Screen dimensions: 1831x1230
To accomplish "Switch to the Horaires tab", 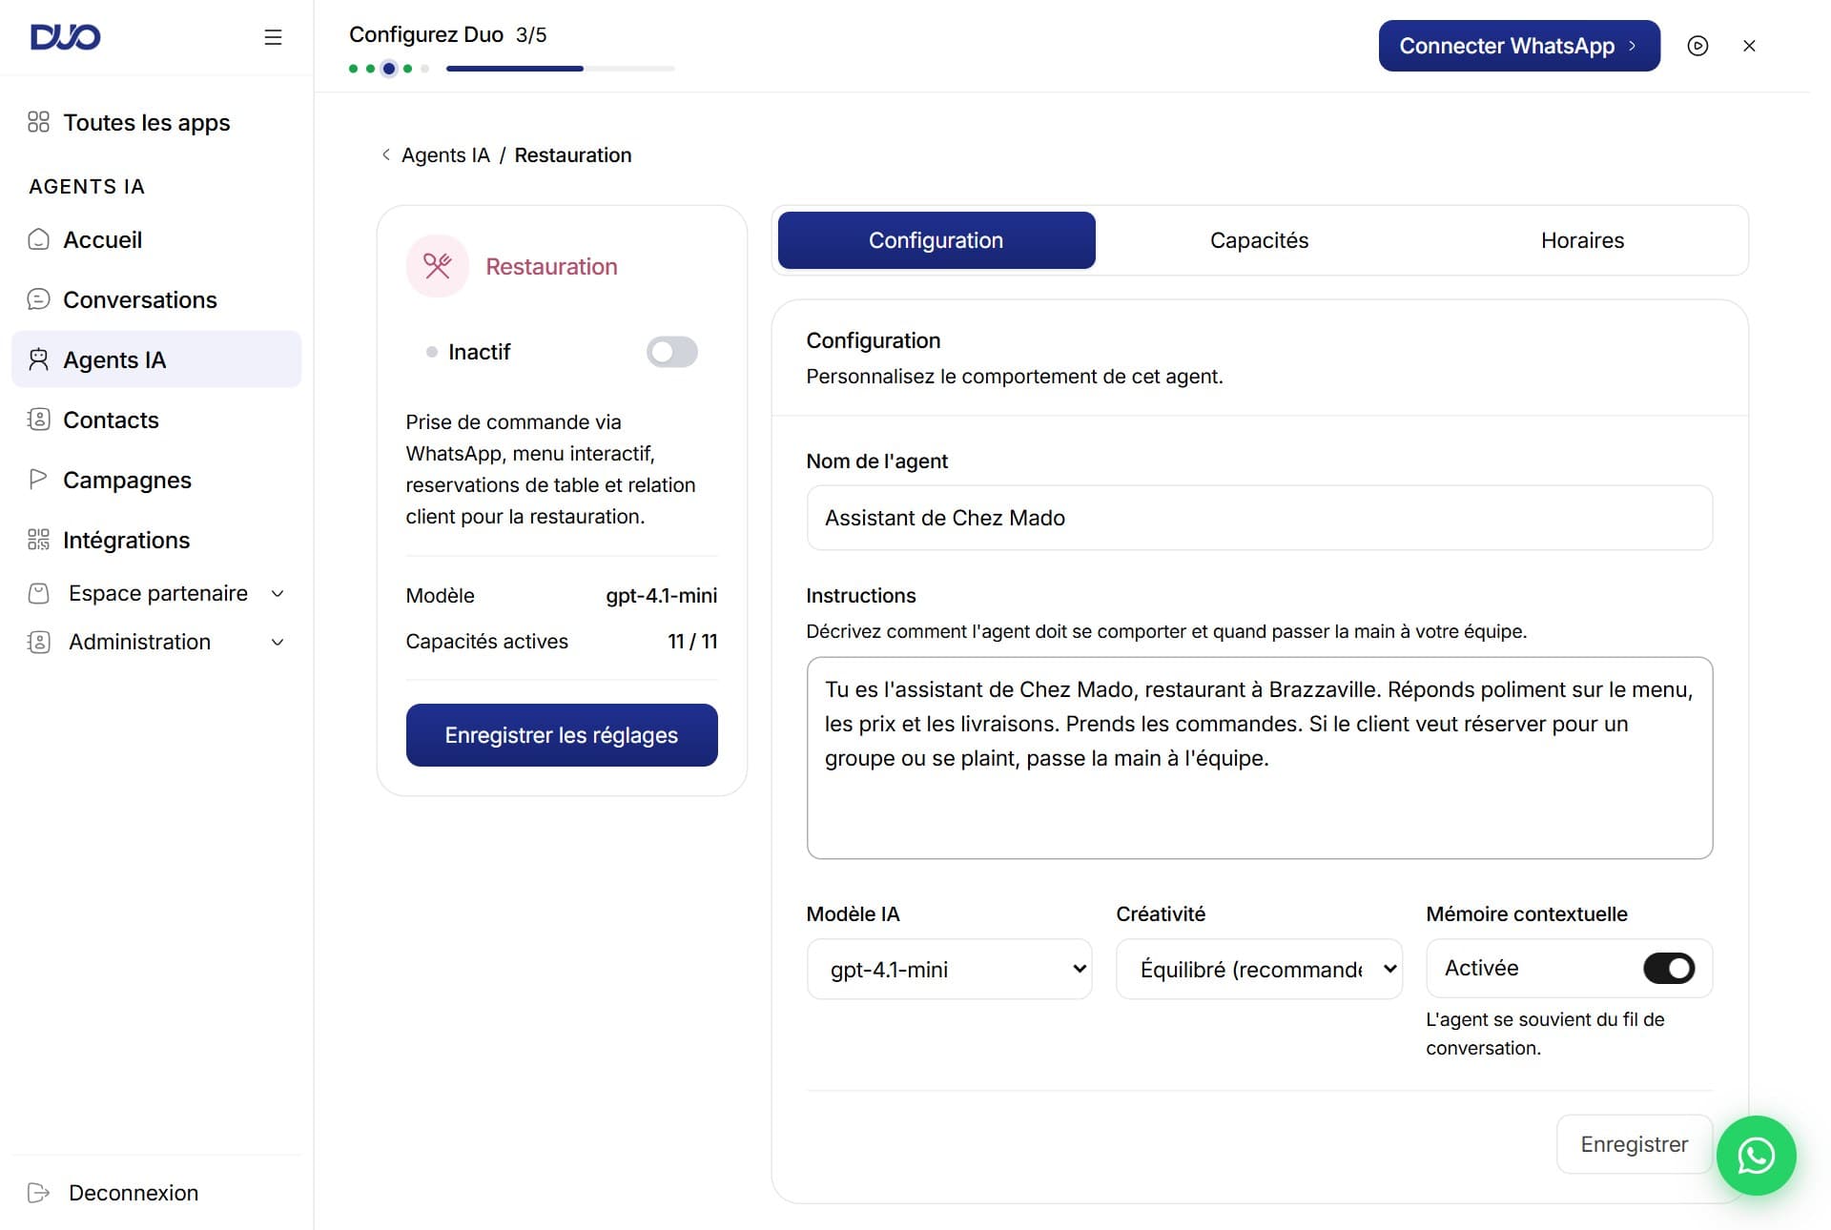I will (1582, 240).
